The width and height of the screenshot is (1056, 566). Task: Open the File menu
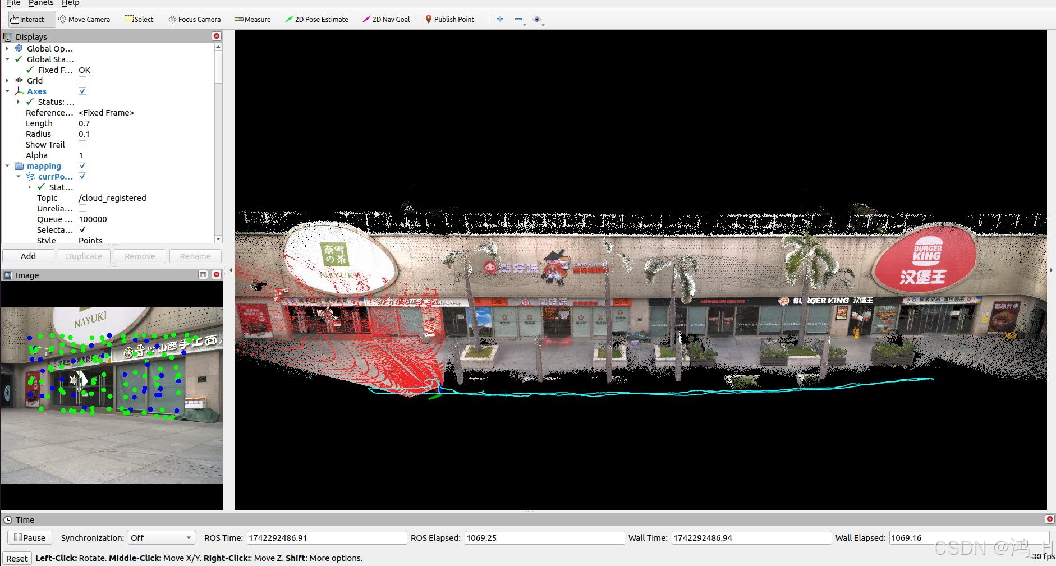[13, 3]
